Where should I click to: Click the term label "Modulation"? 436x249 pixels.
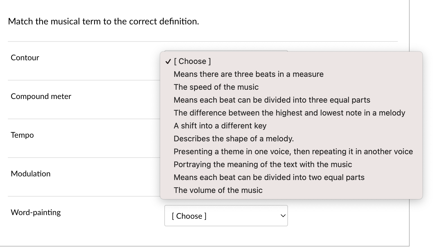(31, 174)
